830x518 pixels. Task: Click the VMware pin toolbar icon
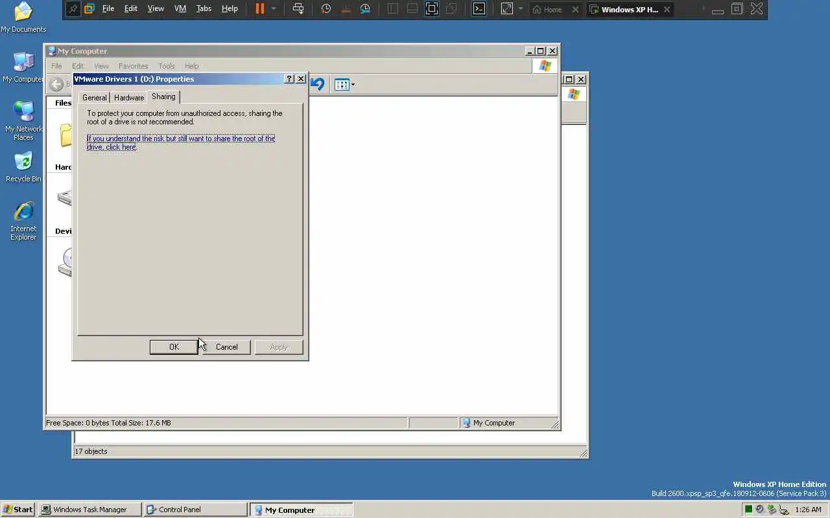(x=73, y=9)
